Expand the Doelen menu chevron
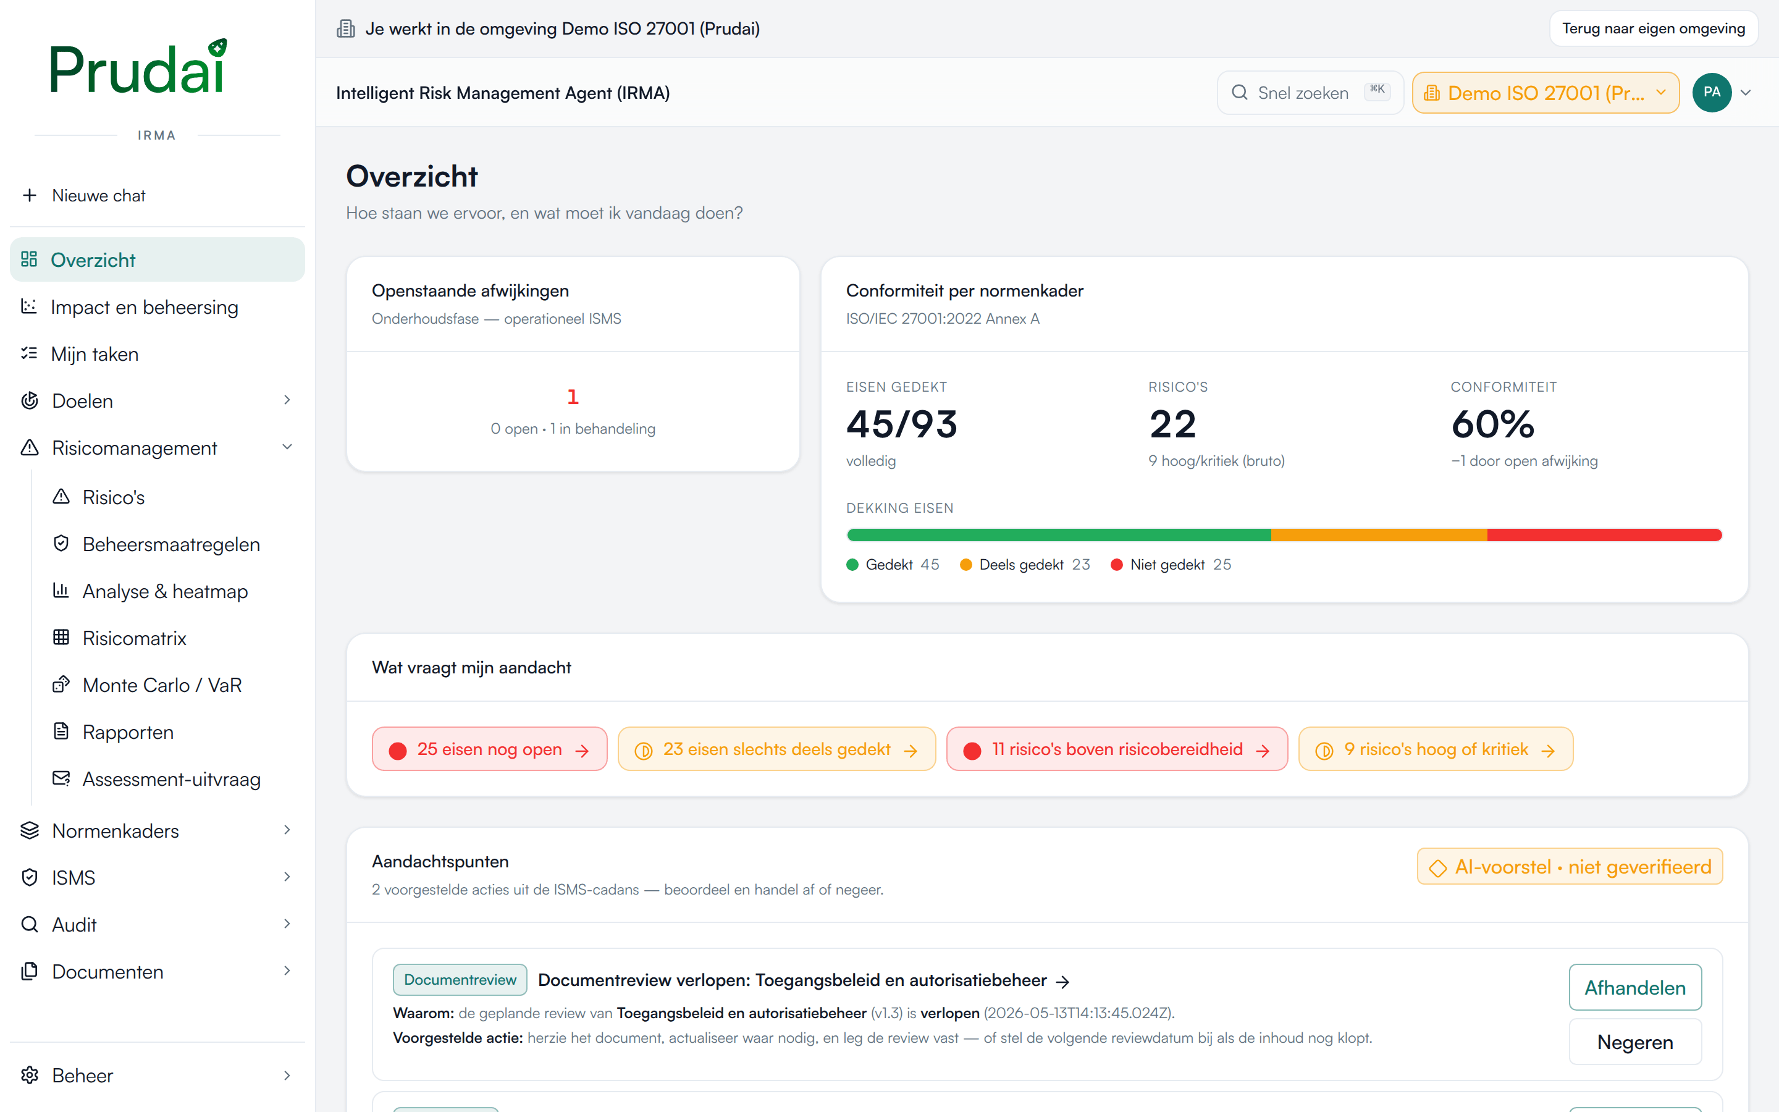Image resolution: width=1779 pixels, height=1112 pixels. click(287, 399)
